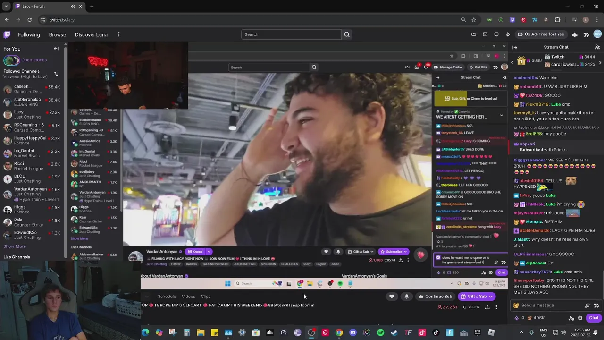Go to Browse tab
This screenshot has height=340, width=604.
[58, 34]
